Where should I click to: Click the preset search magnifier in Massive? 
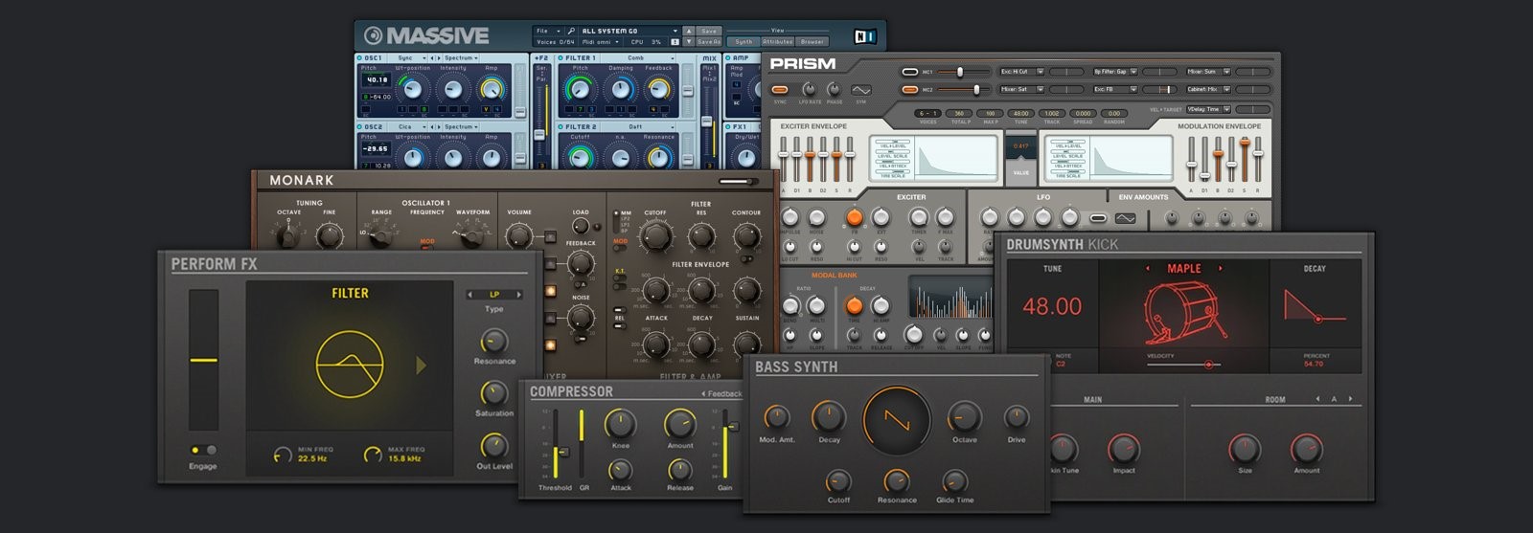(571, 31)
